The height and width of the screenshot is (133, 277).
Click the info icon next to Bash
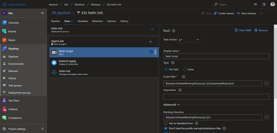(174, 31)
